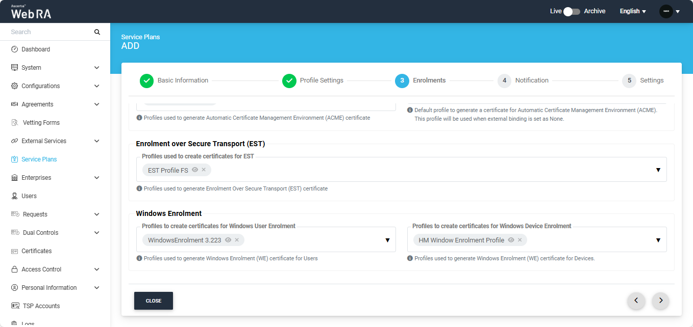Image resolution: width=693 pixels, height=327 pixels.
Task: View WindowsEnrolment 3.223 via eye icon
Action: point(228,239)
